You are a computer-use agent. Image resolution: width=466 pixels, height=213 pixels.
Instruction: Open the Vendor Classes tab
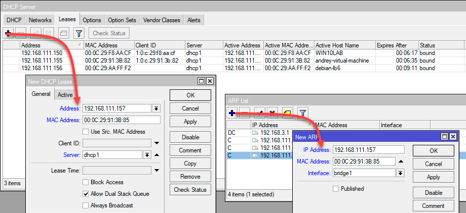coord(162,20)
